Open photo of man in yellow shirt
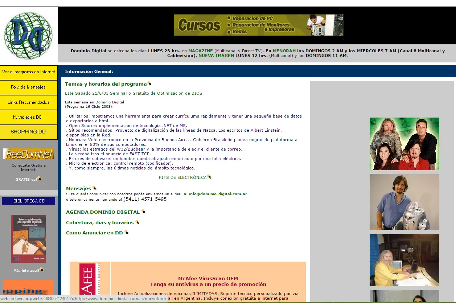The width and height of the screenshot is (456, 303). (404, 260)
